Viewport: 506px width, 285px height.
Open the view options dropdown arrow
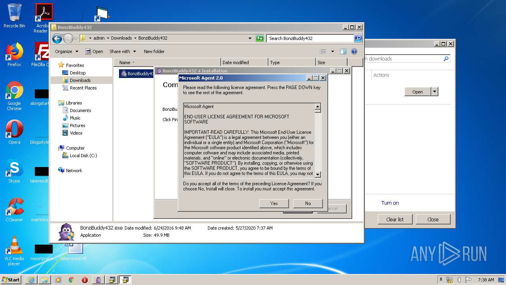coord(332,51)
